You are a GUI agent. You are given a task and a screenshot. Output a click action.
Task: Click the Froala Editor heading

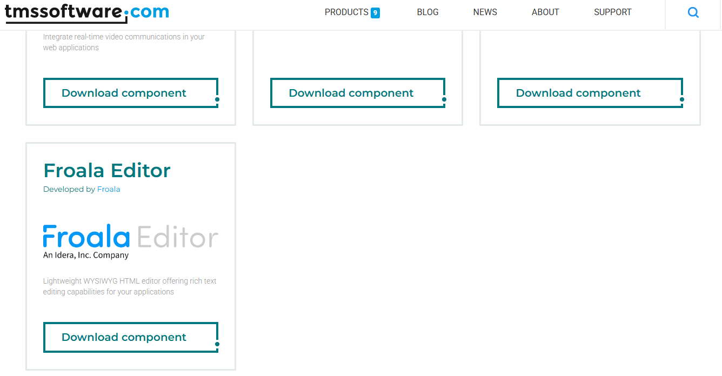coord(106,170)
